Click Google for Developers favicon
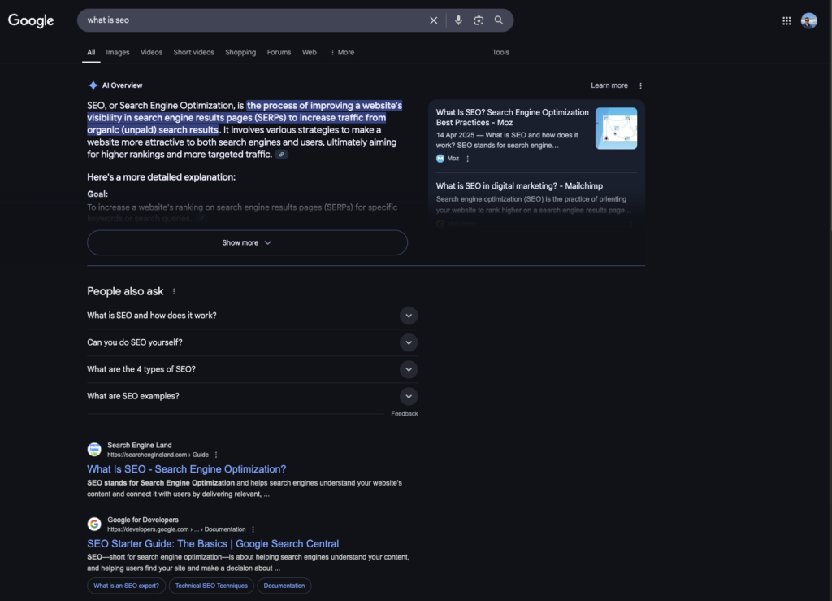The height and width of the screenshot is (601, 832). pyautogui.click(x=94, y=524)
